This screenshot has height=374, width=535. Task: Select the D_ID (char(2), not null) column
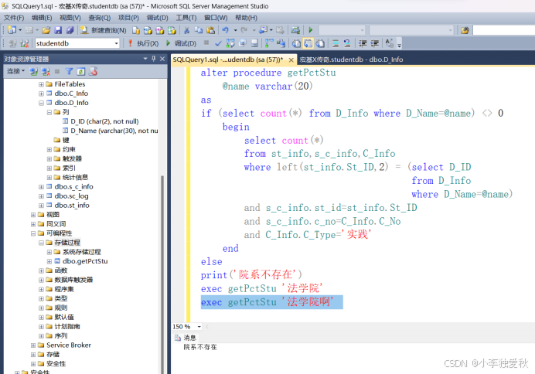(104, 121)
